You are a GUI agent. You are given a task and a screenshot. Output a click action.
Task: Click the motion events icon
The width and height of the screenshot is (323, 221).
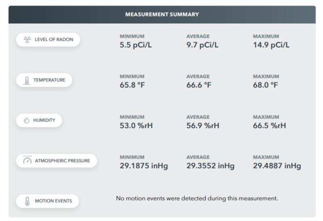[27, 201]
